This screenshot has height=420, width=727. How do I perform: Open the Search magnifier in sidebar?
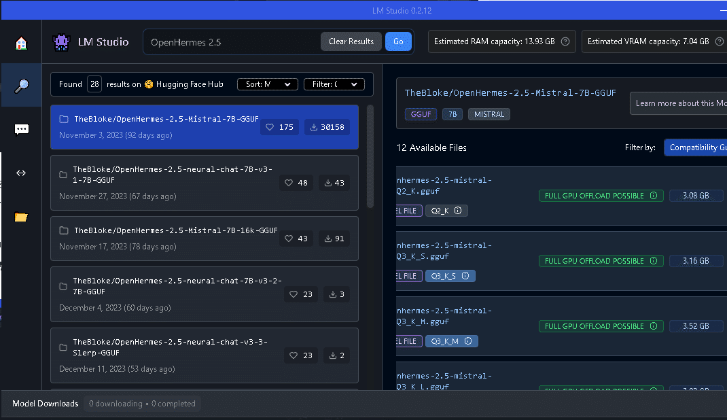(x=21, y=86)
